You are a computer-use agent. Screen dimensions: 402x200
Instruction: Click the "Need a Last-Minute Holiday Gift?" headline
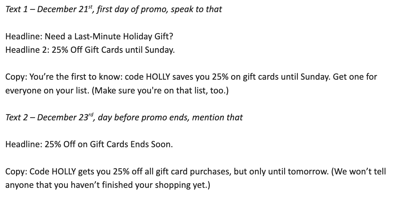point(109,36)
